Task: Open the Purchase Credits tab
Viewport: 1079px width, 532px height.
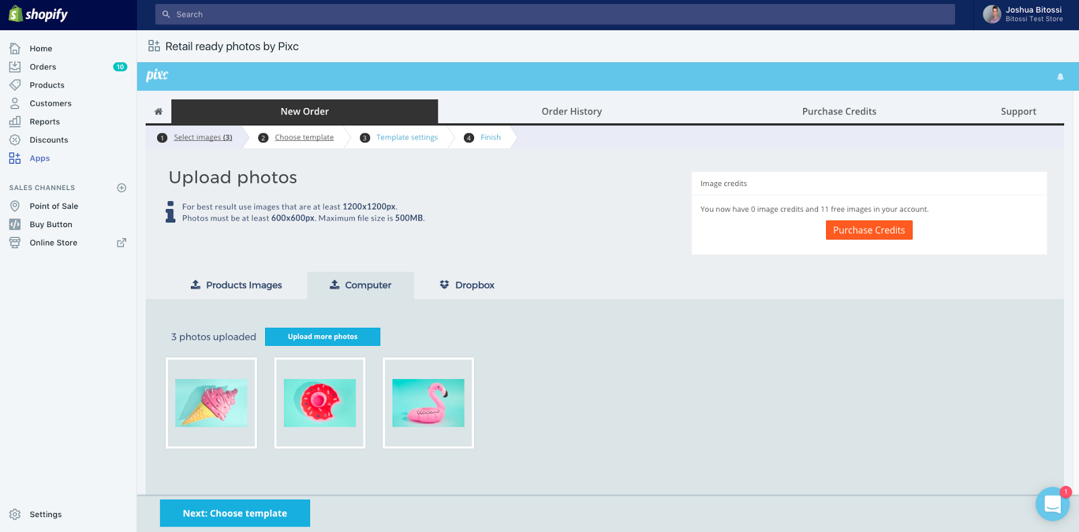Action: tap(839, 111)
